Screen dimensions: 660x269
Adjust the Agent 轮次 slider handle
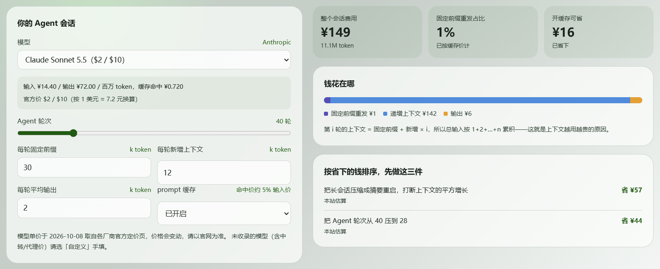tap(73, 133)
